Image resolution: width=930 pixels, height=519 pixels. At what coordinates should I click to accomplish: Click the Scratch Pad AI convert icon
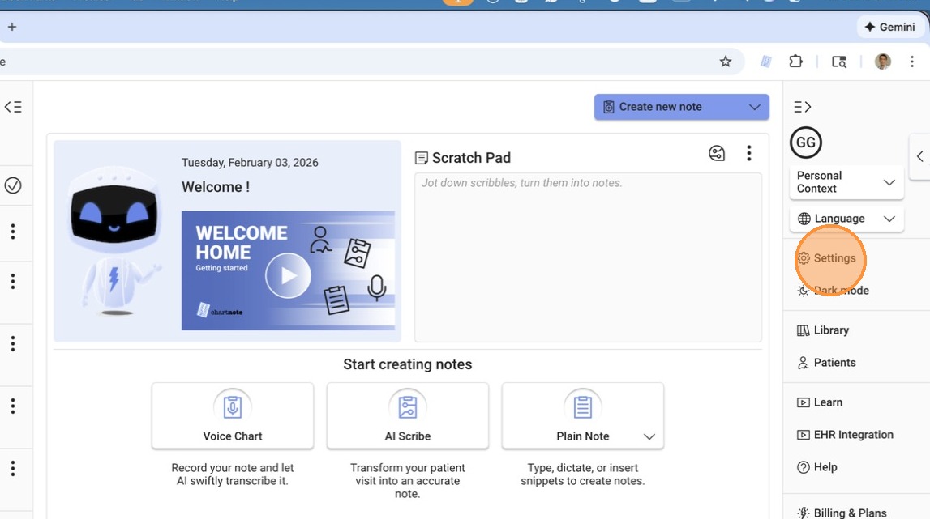pyautogui.click(x=717, y=153)
